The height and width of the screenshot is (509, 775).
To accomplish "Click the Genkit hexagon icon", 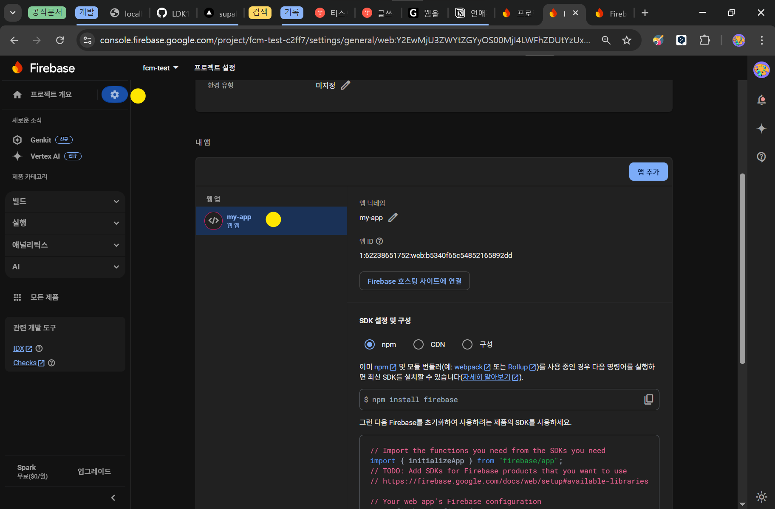I will (x=17, y=140).
